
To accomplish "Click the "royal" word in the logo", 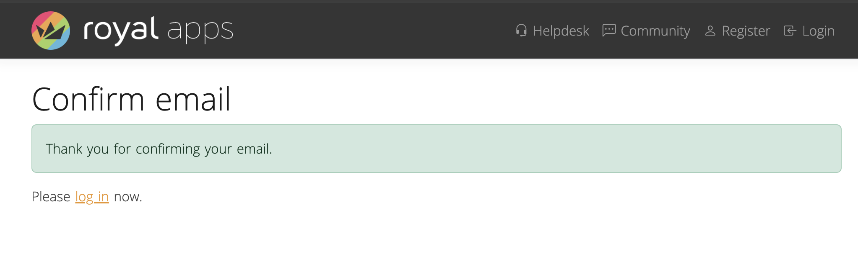I will click(121, 30).
